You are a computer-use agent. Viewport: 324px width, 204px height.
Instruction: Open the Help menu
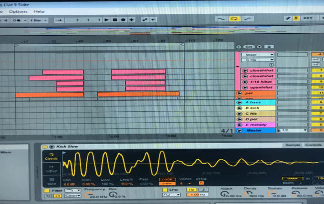pyautogui.click(x=39, y=11)
